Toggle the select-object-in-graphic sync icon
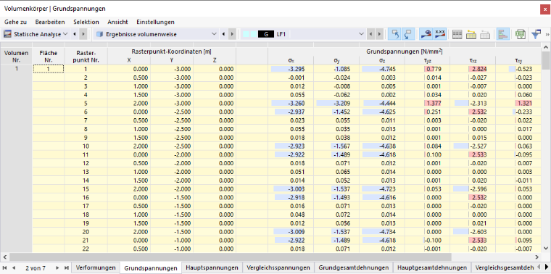 pos(394,34)
